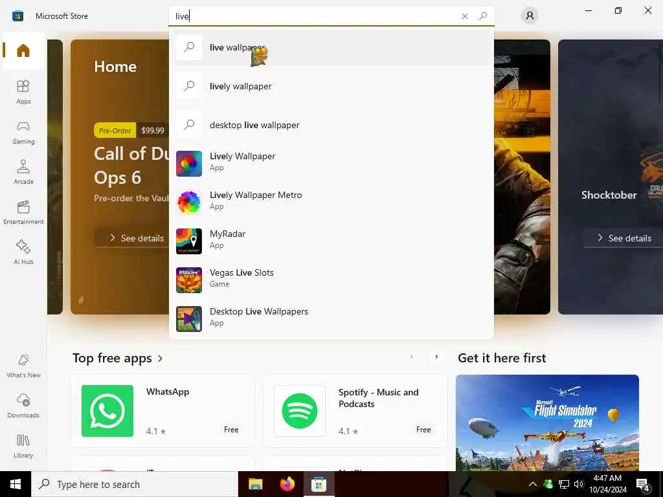Launch Firefox from the taskbar
Image resolution: width=663 pixels, height=497 pixels.
click(x=287, y=484)
